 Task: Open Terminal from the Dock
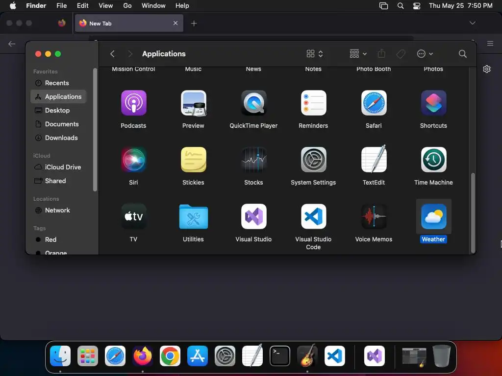coord(280,356)
